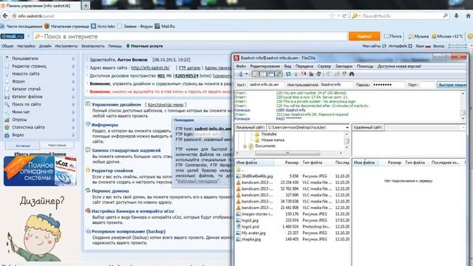Open the Передача menu in FileZilla
The image size is (473, 266).
[x=304, y=66]
